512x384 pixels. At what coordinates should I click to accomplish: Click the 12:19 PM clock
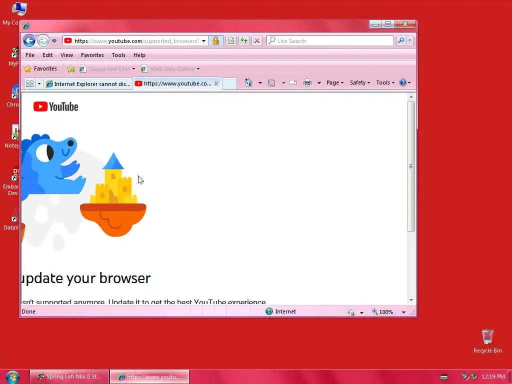[x=493, y=376]
